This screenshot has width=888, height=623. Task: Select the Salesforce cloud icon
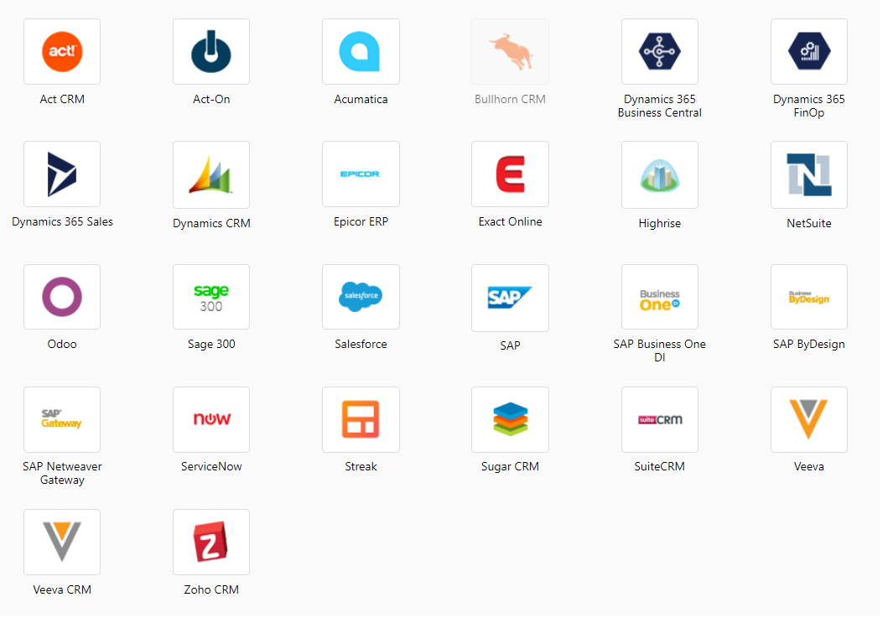[x=361, y=297]
